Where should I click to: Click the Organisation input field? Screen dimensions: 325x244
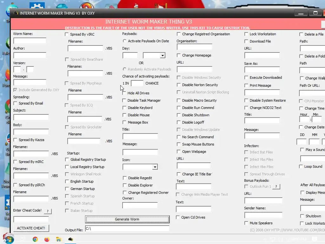point(195,47)
